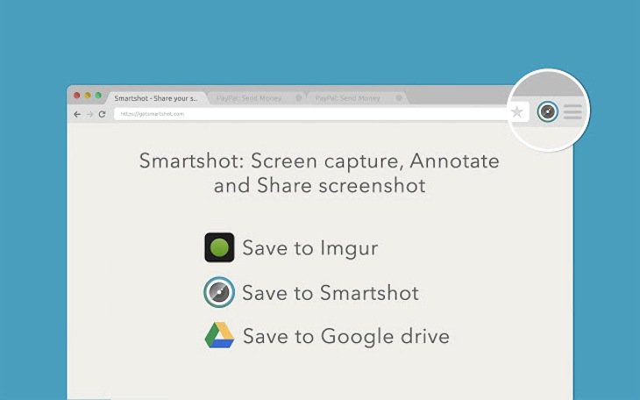Click the Google Drive triangle logo
640x400 pixels.
click(219, 335)
